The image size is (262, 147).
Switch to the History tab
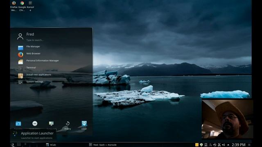[x=68, y=125]
